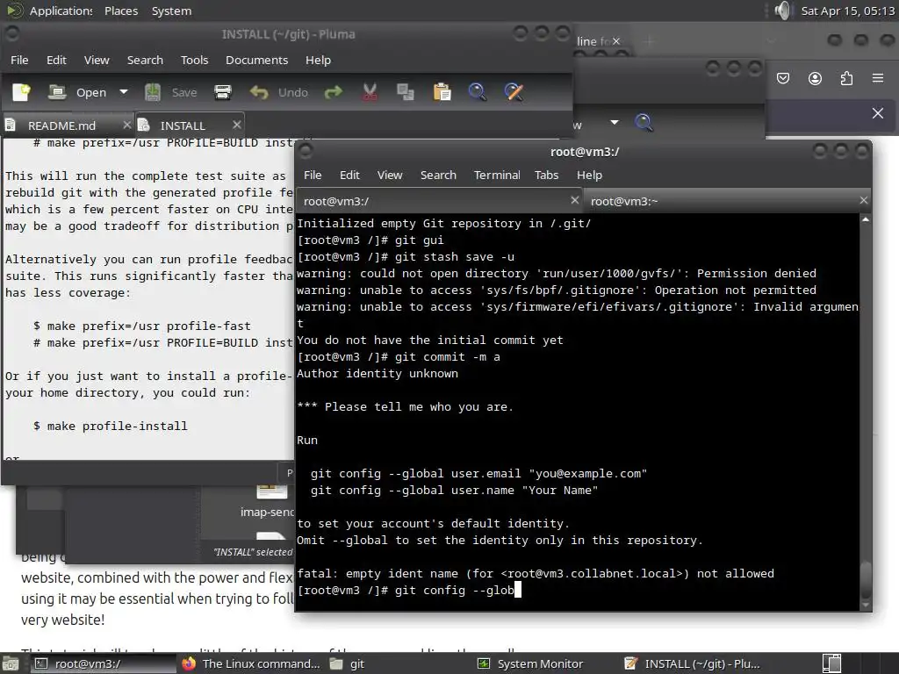Switch to System Monitor taskbar window
Viewport: 899px width, 674px height.
546,663
